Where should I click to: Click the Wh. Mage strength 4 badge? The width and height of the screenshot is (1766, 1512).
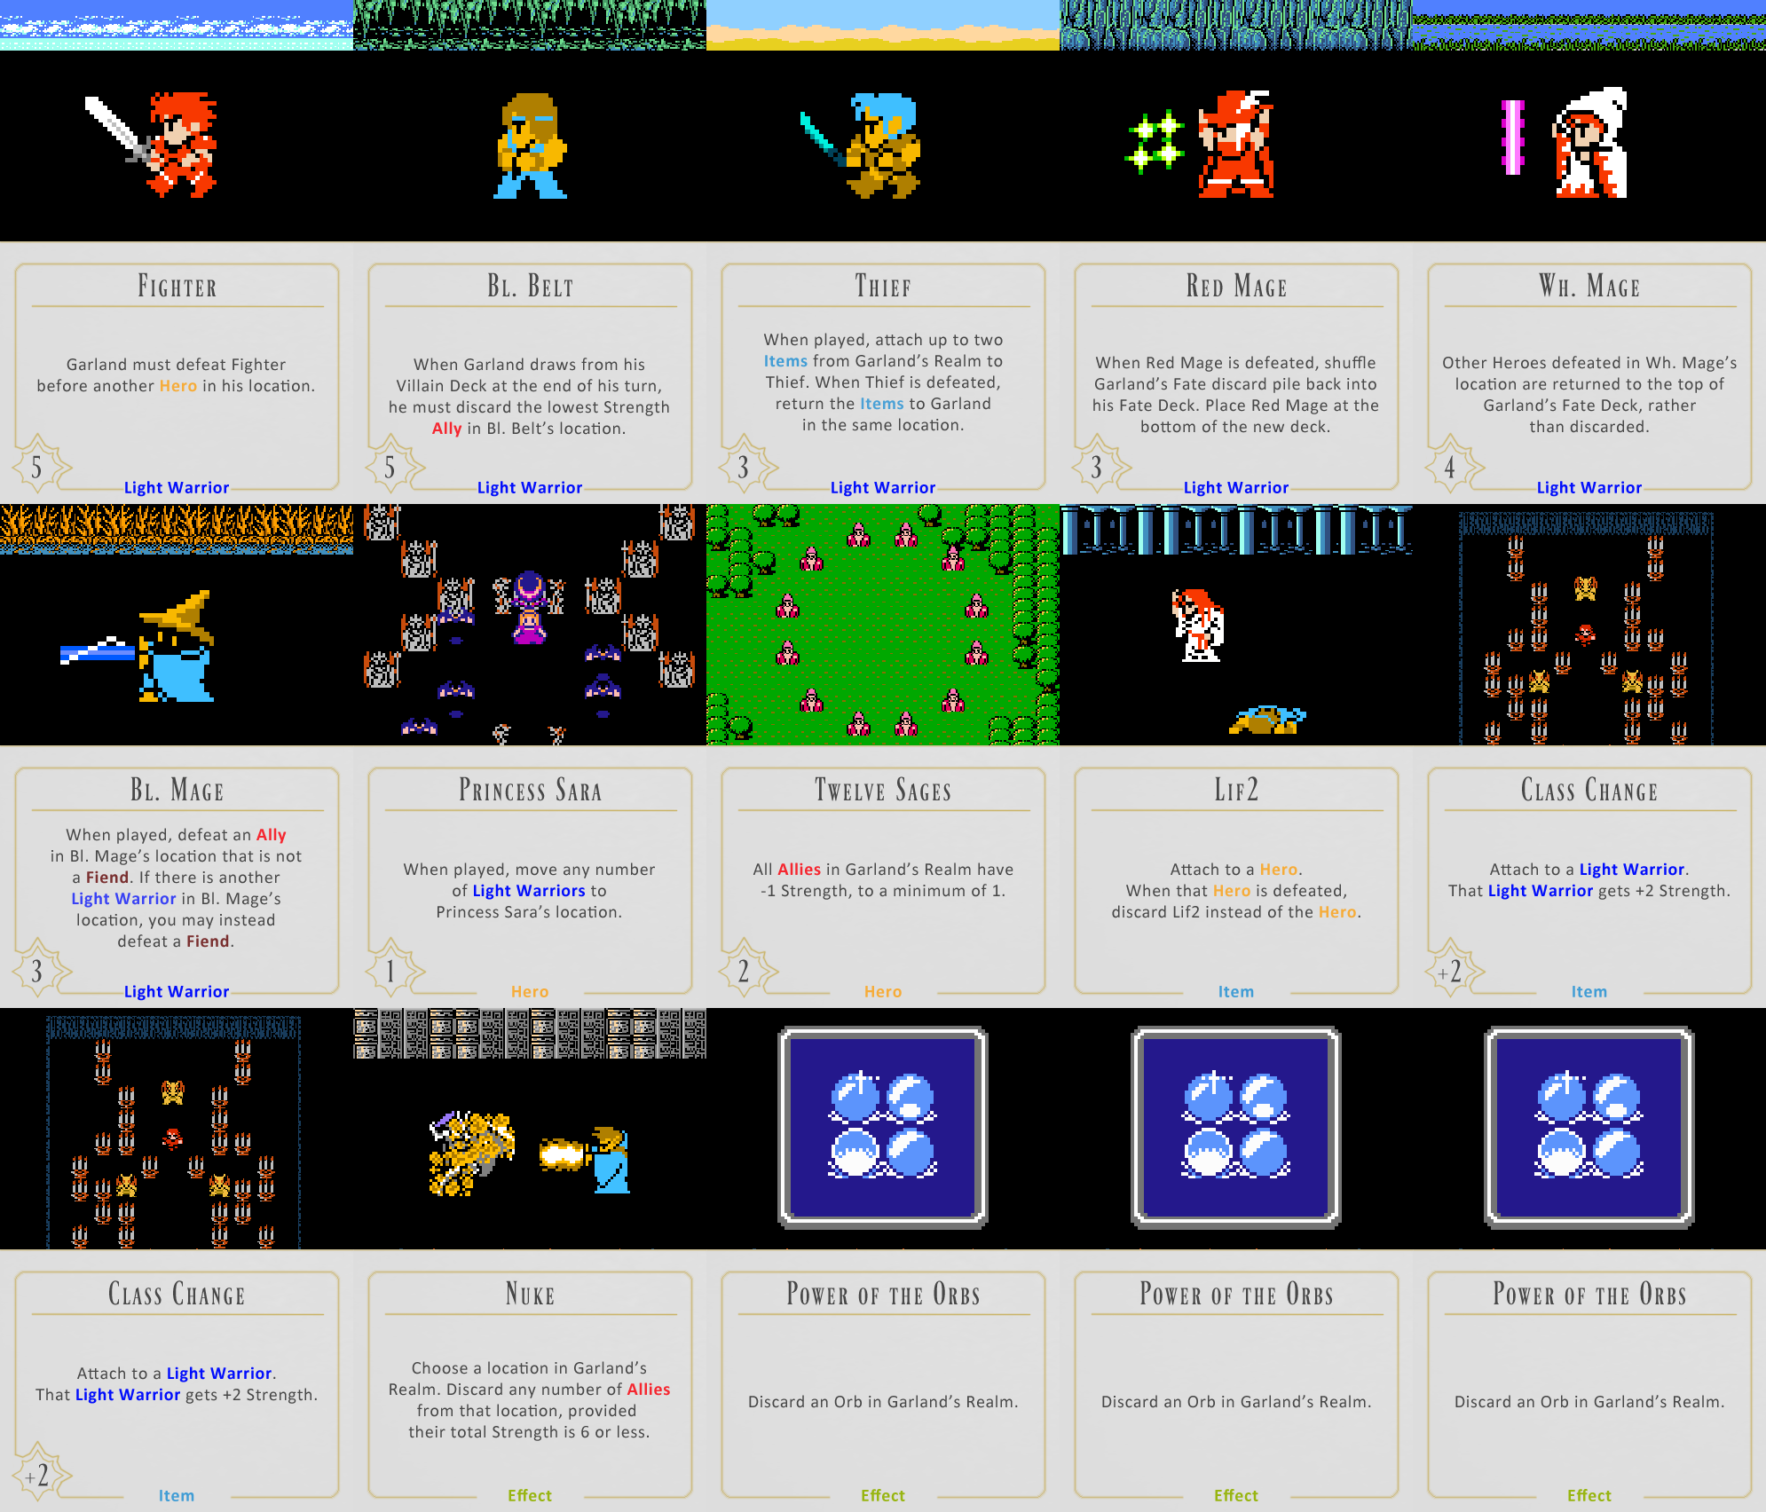coord(1450,467)
